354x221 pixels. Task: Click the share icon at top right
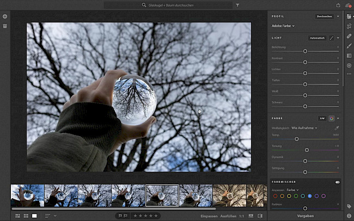[338, 5]
